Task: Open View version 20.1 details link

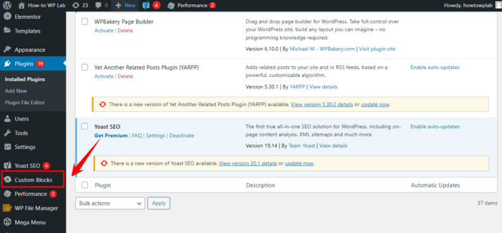Action: tap(248, 164)
